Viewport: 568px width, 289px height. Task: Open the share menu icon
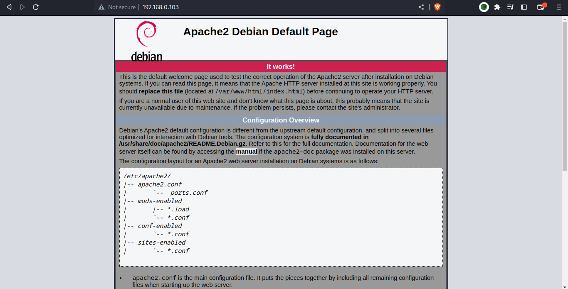(421, 7)
